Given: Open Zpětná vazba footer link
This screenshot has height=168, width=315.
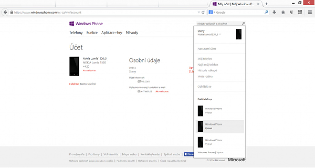Looking at the screenshot, I should pyautogui.click(x=172, y=154).
